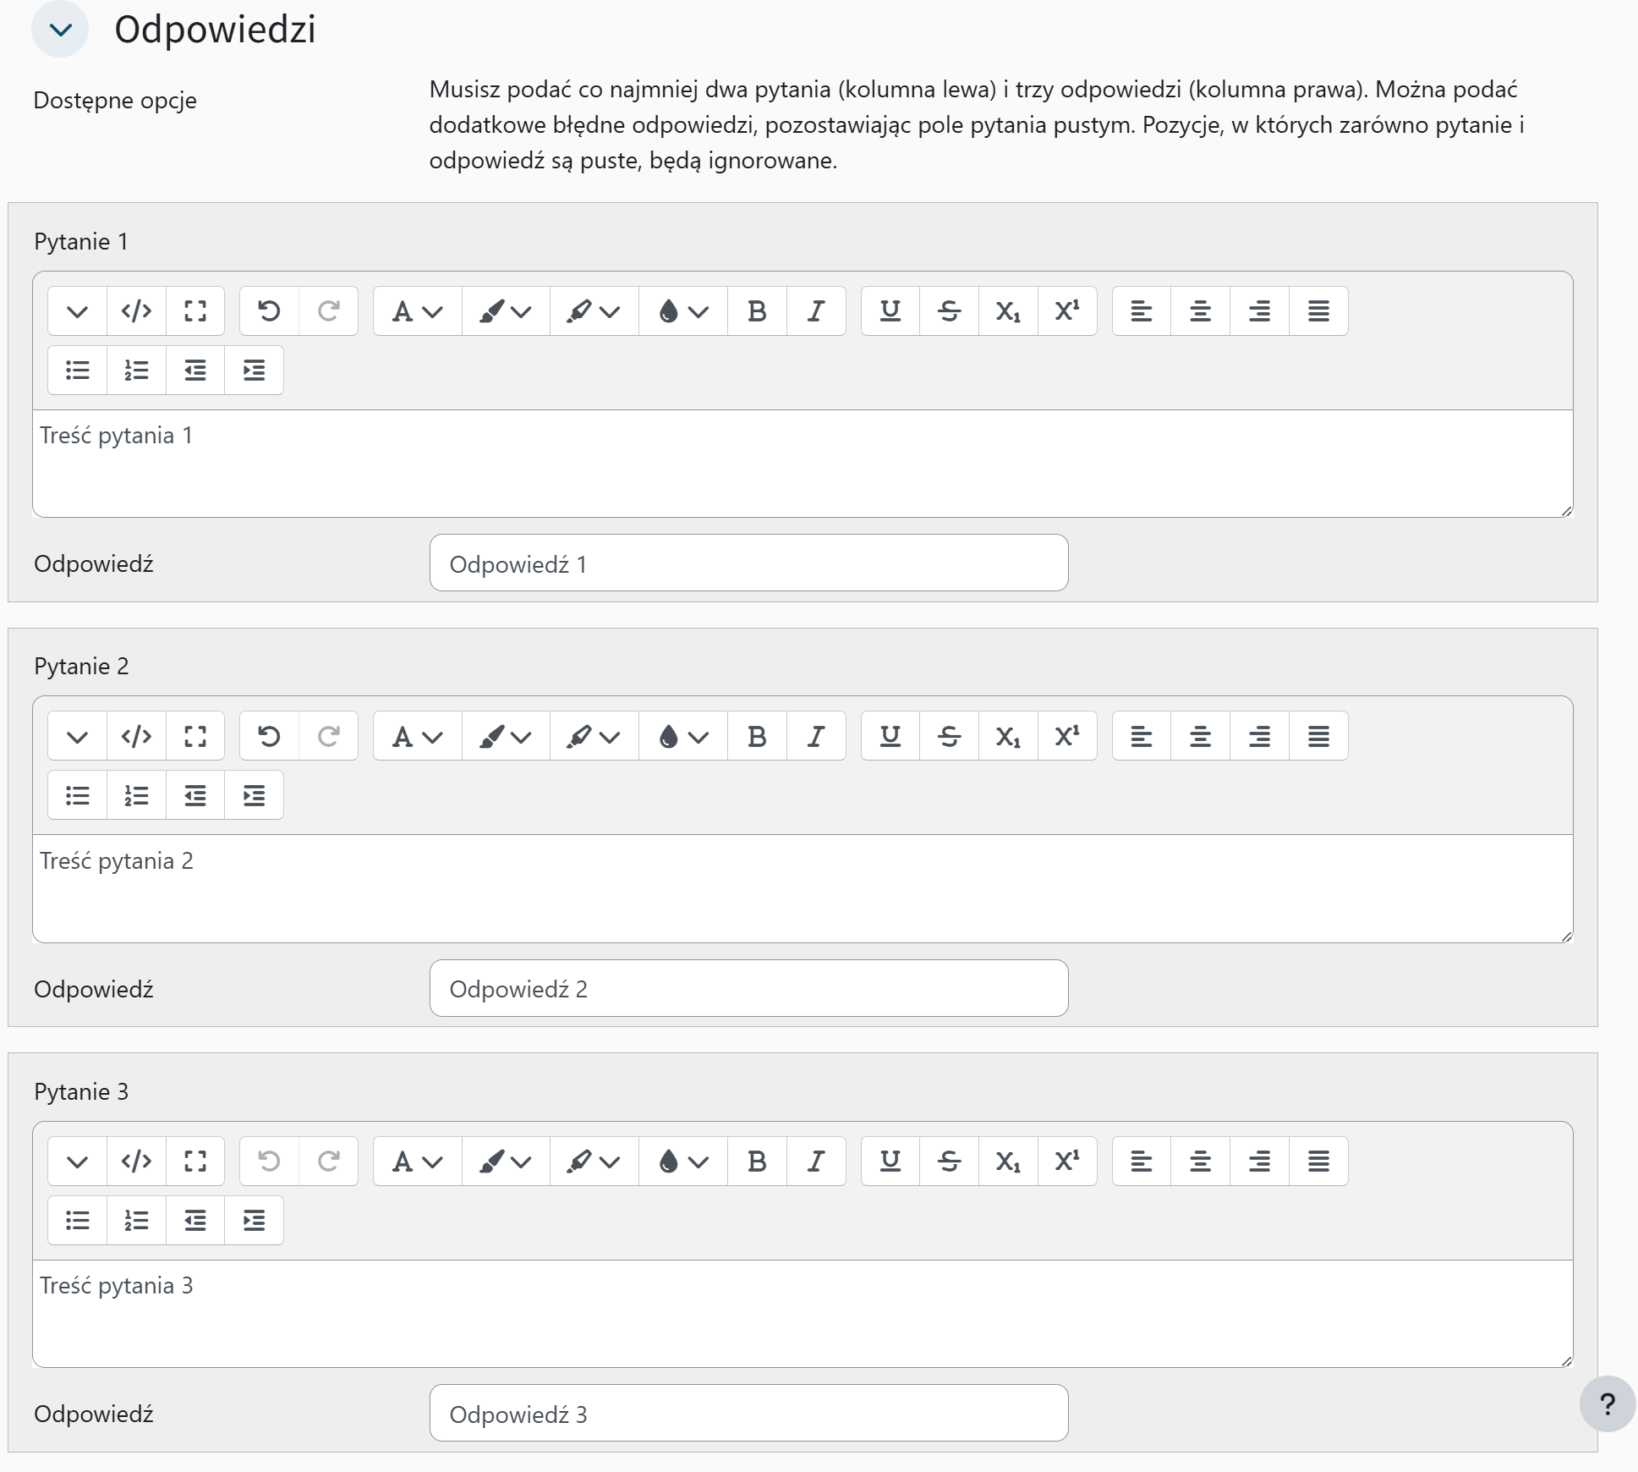
Task: Toggle italic formatting in Pytanie 2 editor
Action: 815,736
